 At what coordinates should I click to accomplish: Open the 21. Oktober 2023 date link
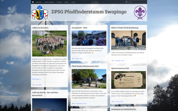pyautogui.click(x=119, y=61)
